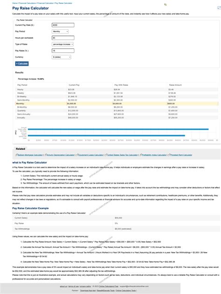Click the $48,000.00 annual current pay cell
Viewport: 221px width, 294px height.
73,118
